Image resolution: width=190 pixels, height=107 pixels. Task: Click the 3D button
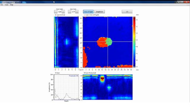(x=127, y=12)
